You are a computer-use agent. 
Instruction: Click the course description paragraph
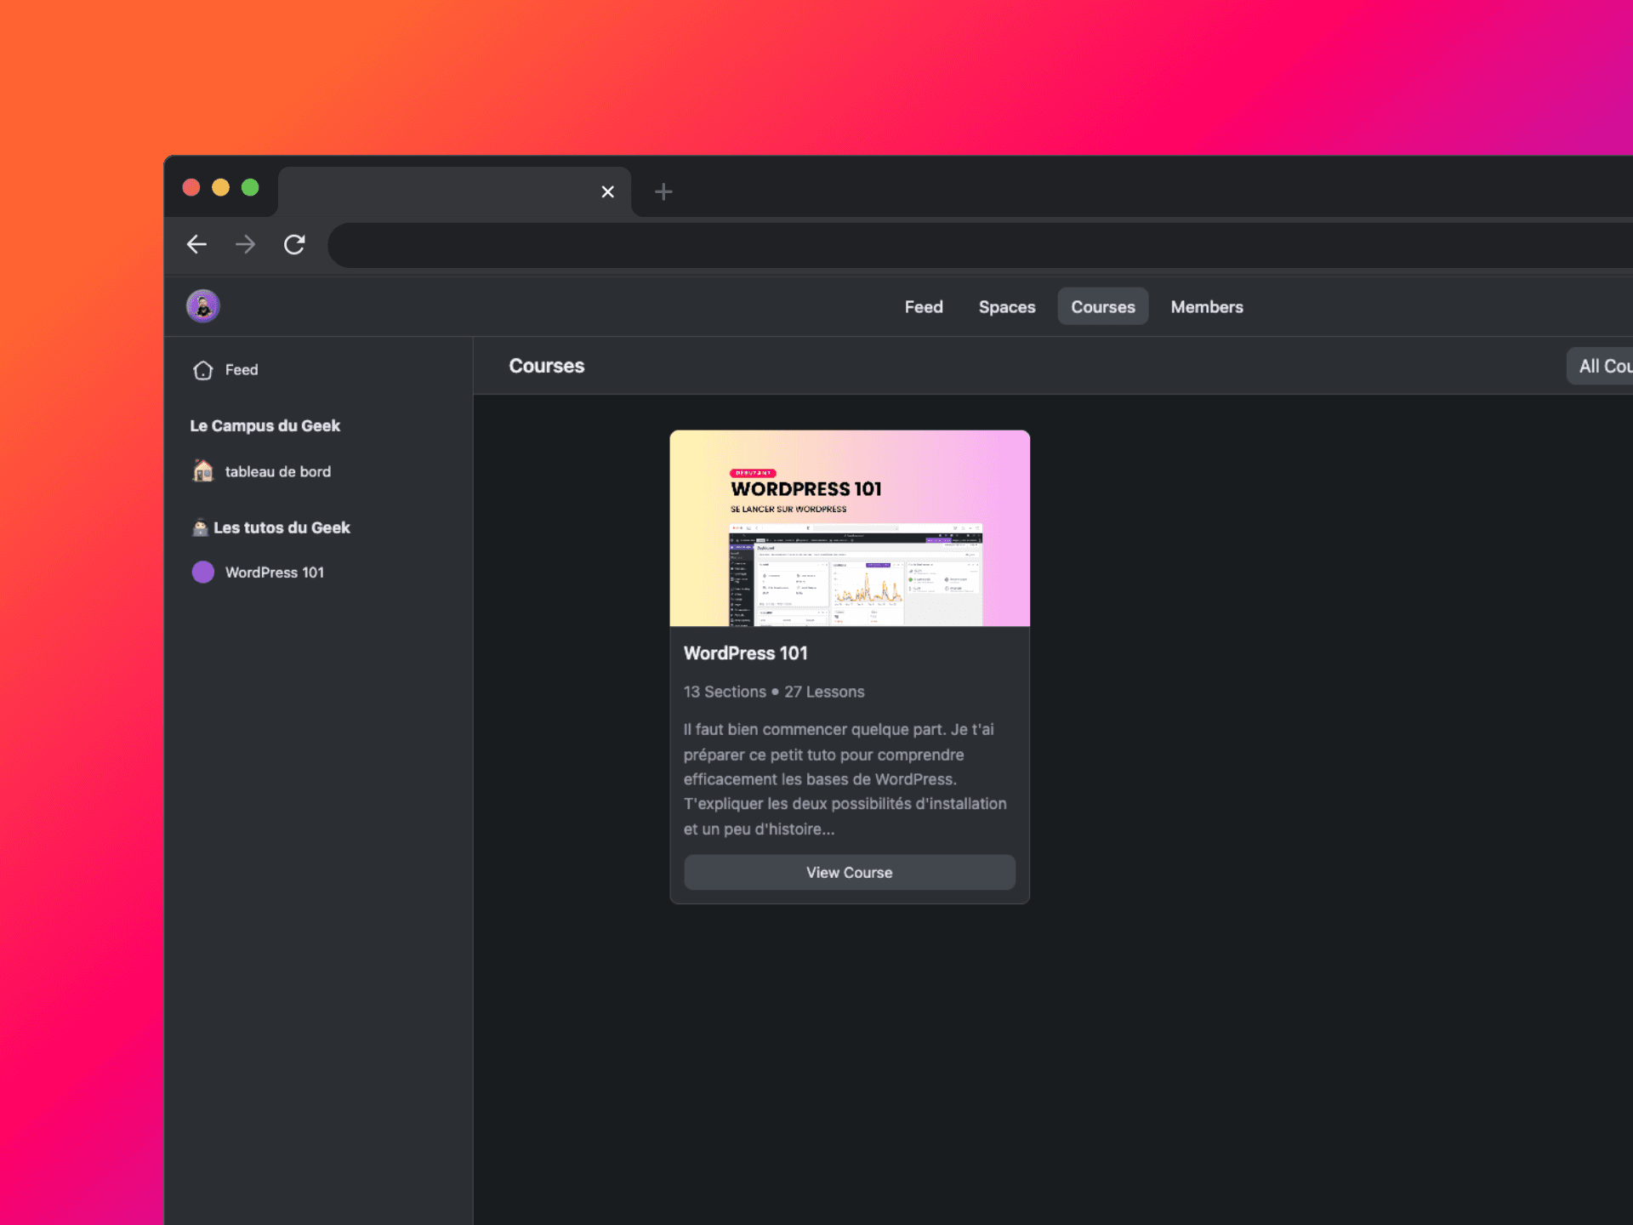pyautogui.click(x=845, y=779)
